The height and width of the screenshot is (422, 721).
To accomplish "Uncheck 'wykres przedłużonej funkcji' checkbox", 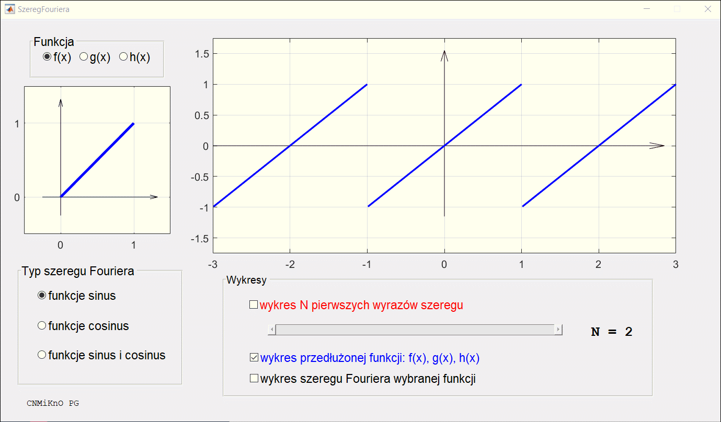I will (254, 358).
